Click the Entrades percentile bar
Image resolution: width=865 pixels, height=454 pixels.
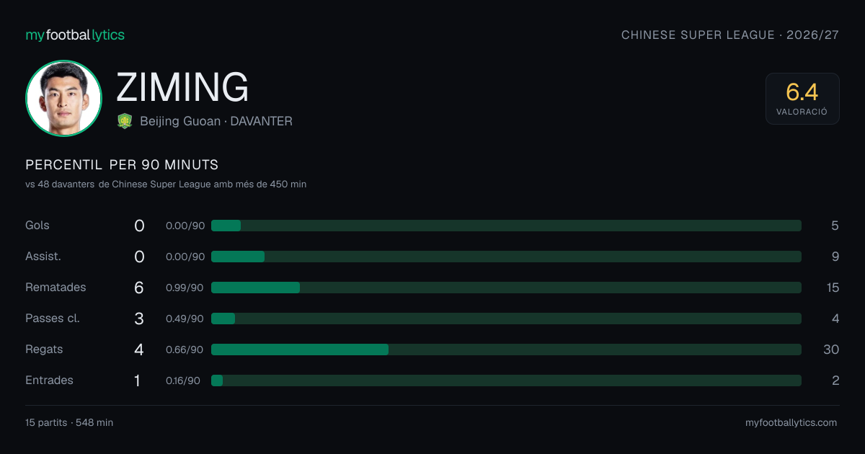(506, 380)
